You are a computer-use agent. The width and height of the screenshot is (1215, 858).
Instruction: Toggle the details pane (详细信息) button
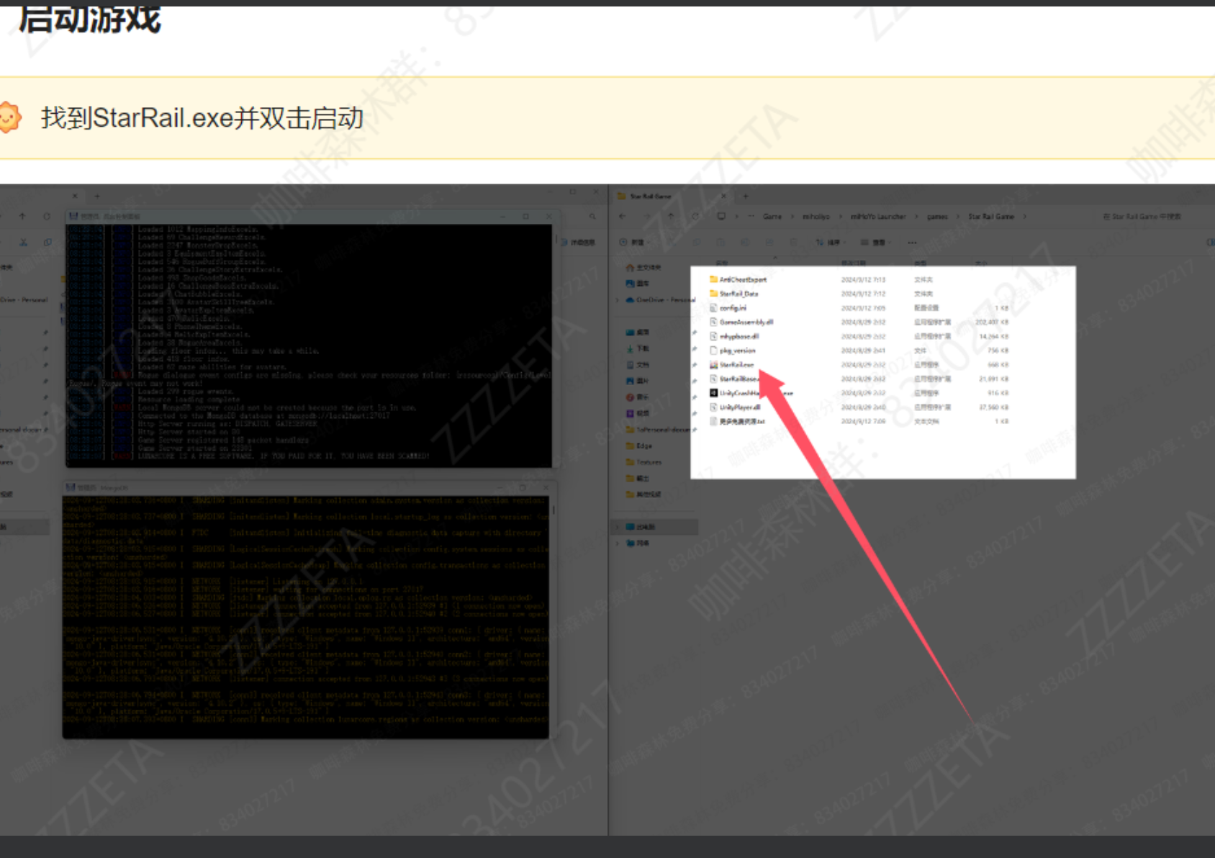(x=579, y=243)
